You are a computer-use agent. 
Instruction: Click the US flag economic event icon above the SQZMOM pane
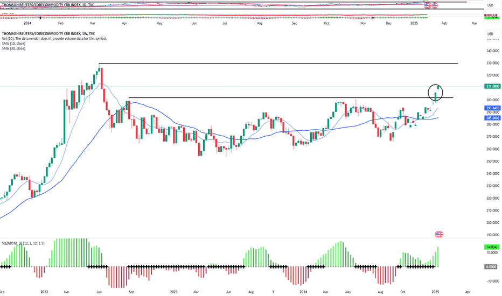(x=439, y=235)
